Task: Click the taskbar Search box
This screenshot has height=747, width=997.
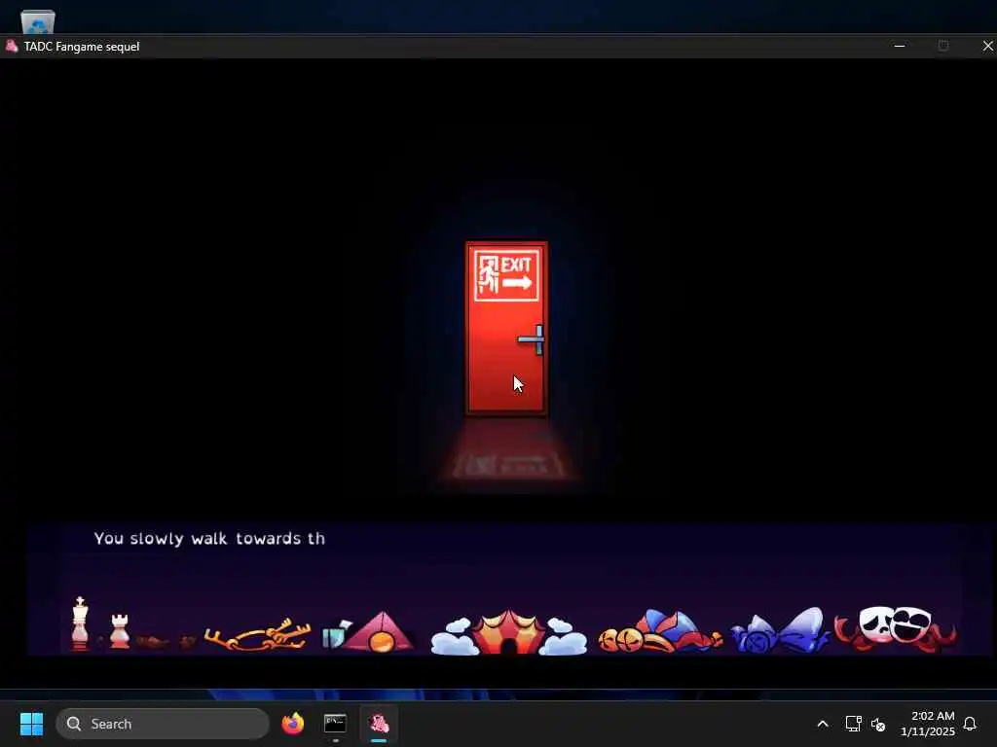Action: [163, 724]
